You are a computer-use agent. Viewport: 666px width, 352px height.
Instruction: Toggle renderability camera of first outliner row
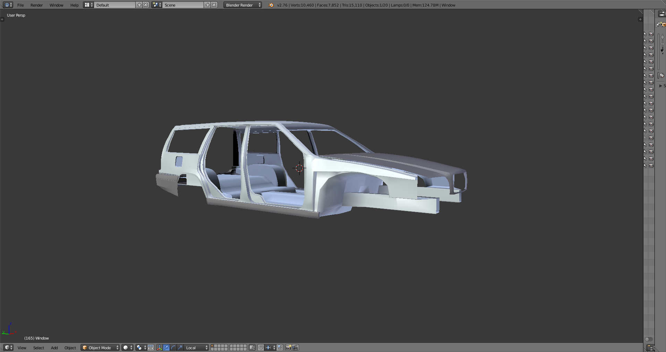pos(651,34)
